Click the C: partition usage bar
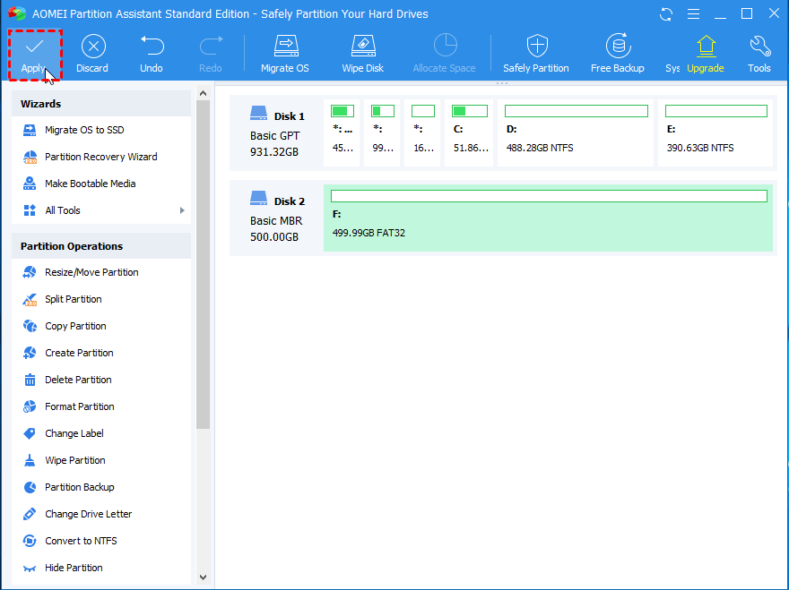 click(470, 112)
